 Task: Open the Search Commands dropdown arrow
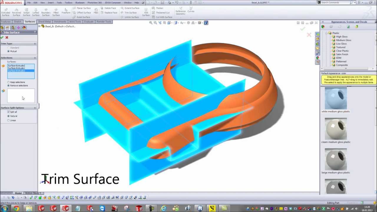point(355,2)
